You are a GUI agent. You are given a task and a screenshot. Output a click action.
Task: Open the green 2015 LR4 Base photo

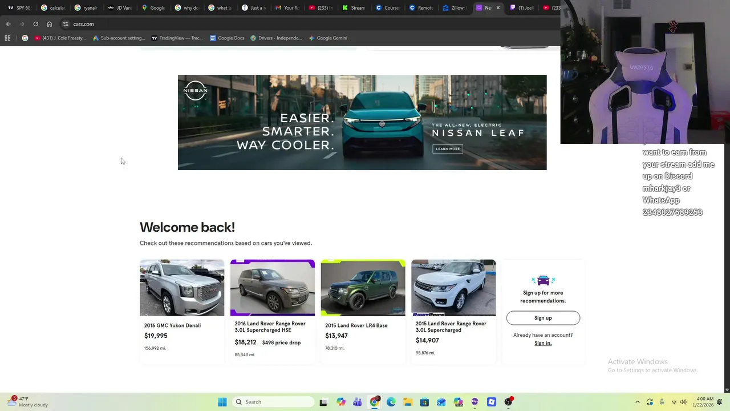pos(363,288)
